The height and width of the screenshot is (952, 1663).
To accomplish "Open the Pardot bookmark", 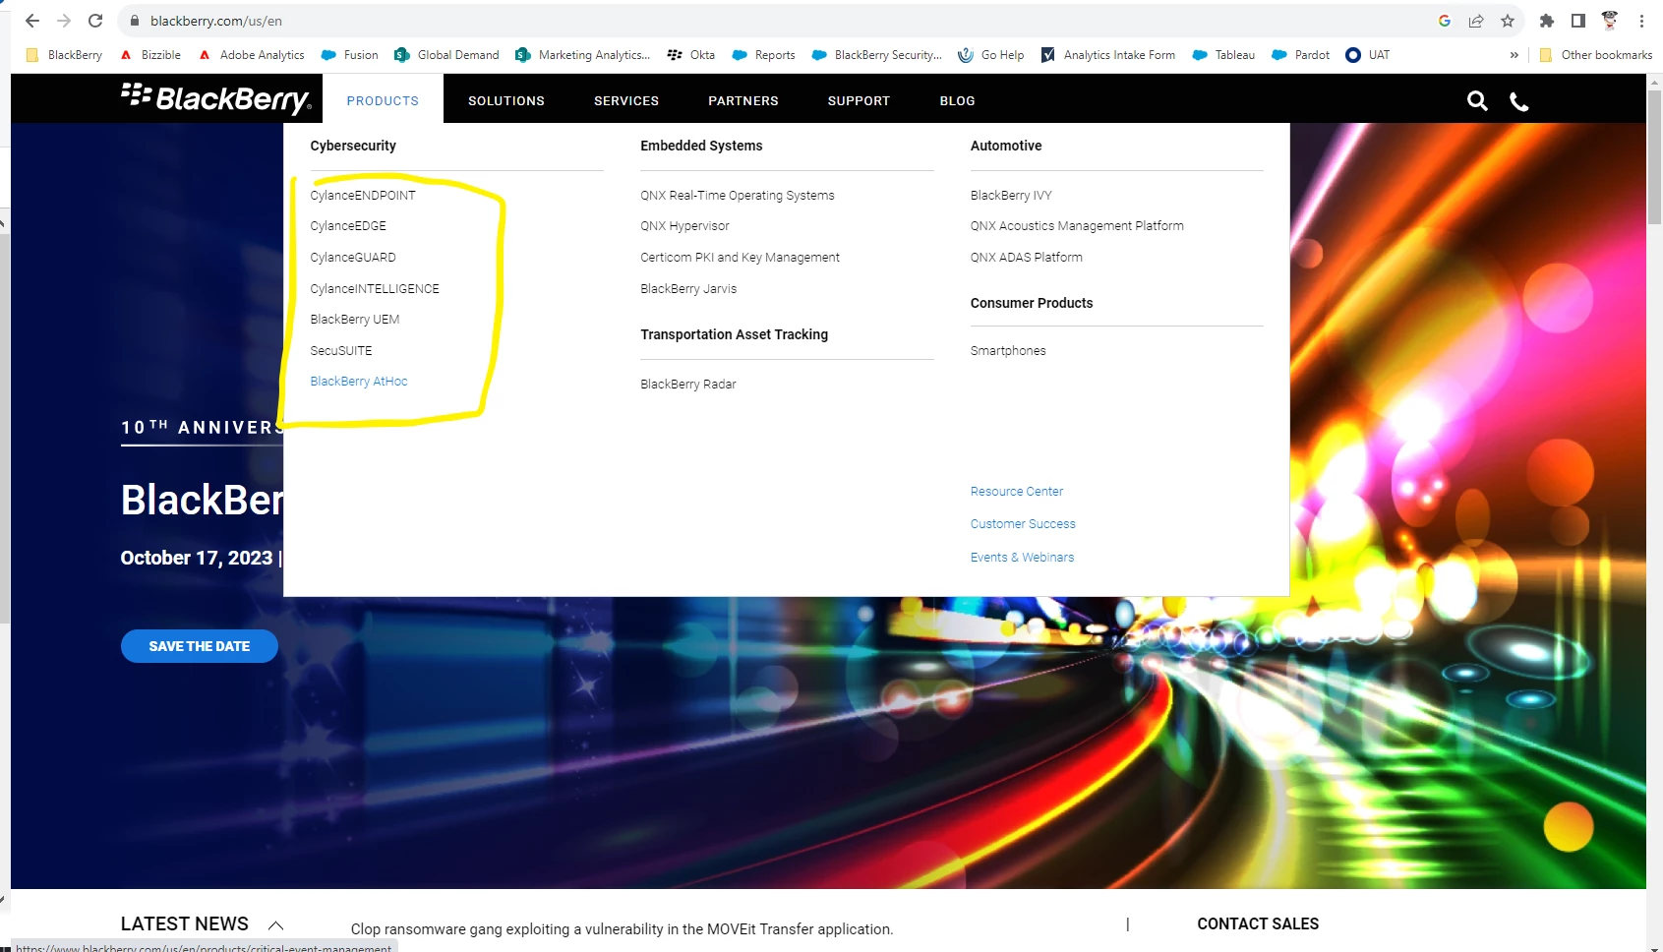I will pos(1301,55).
